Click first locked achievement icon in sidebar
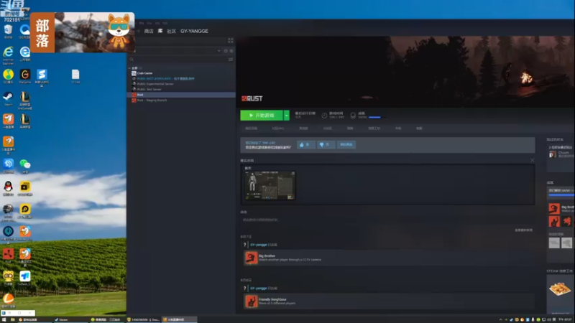This screenshot has width=575, height=323. tap(554, 243)
